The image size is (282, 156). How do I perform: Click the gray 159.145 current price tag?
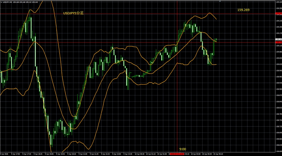tap(278, 39)
